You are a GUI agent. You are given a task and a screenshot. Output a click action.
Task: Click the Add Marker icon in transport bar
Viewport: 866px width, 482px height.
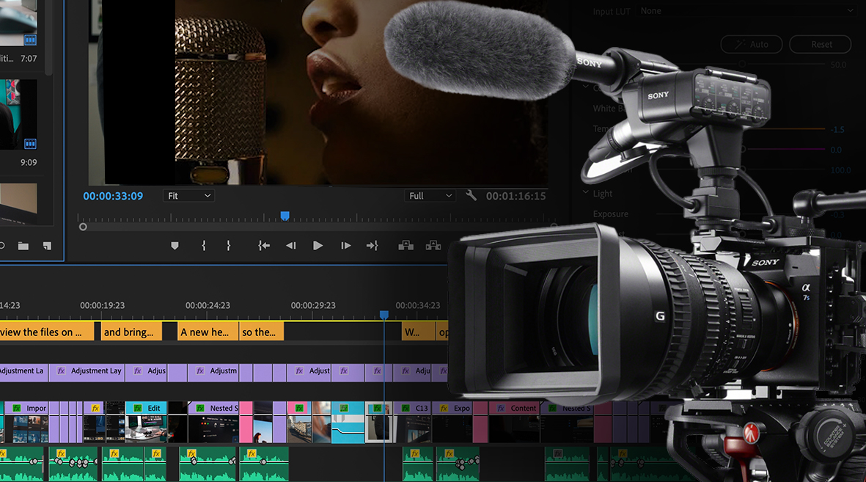[175, 246]
